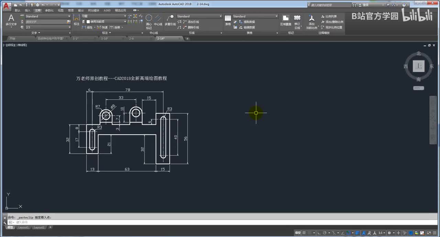Click the Help question mark icon
The height and width of the screenshot is (237, 440).
(x=404, y=5)
